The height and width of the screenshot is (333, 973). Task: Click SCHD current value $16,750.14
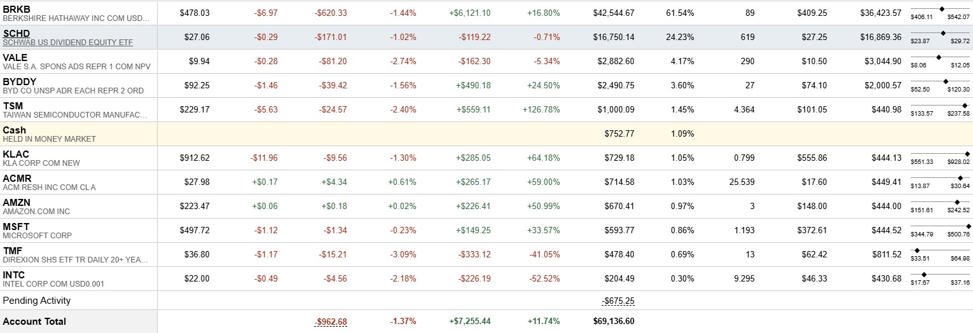pyautogui.click(x=614, y=37)
